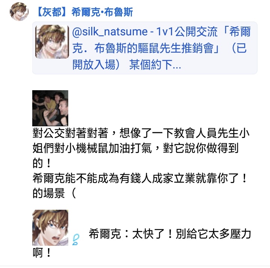Enlarge the dark meme photo thumbnail
Image resolution: width=270 pixels, height=268 pixels.
click(50, 108)
